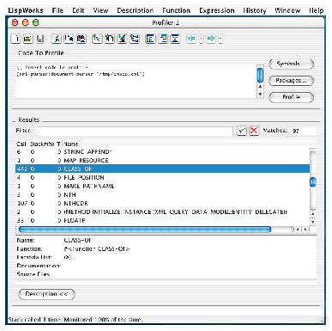Open the LispWorks application menu
Image resolution: width=332 pixels, height=331 pixels.
26,10
